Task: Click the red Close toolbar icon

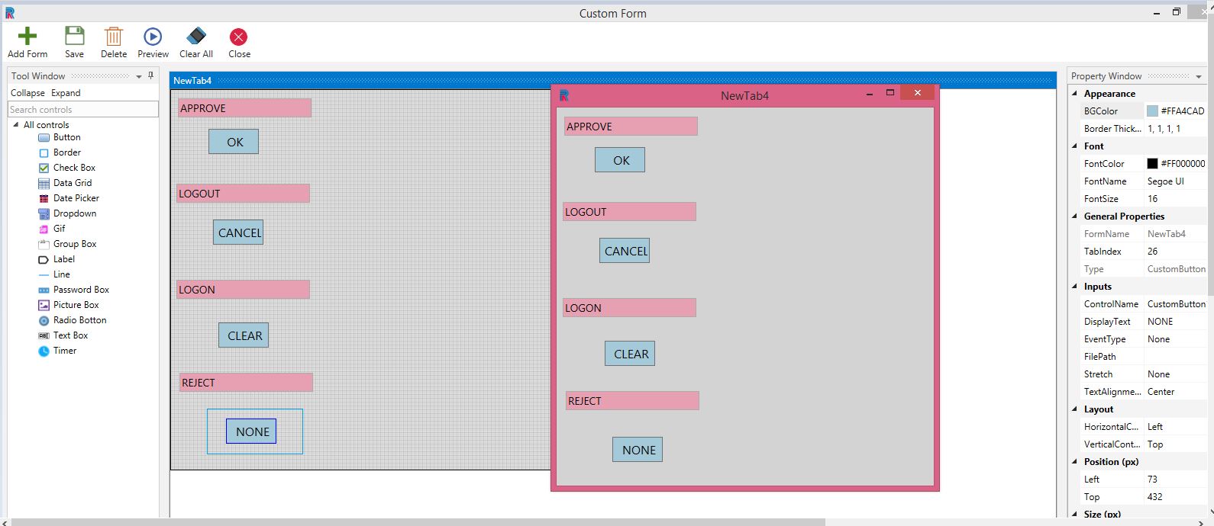Action: pos(239,37)
